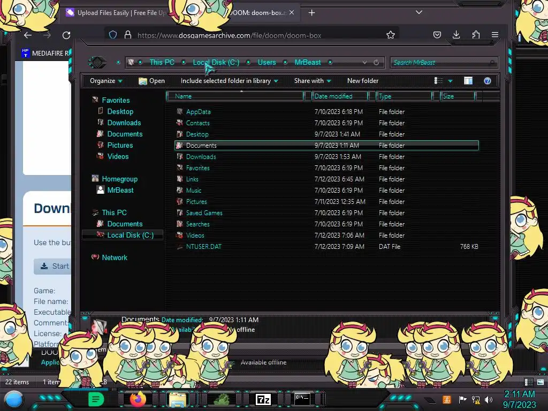Sort by the Type column header
The width and height of the screenshot is (548, 411).
(x=404, y=96)
